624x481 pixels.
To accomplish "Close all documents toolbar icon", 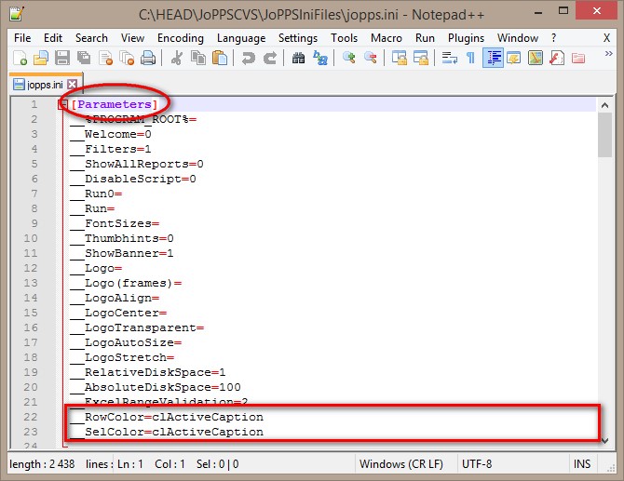I will pos(127,58).
